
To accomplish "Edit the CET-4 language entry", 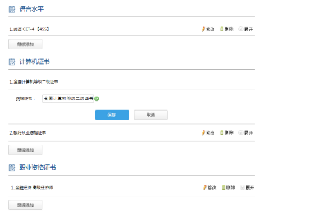I will coord(208,29).
